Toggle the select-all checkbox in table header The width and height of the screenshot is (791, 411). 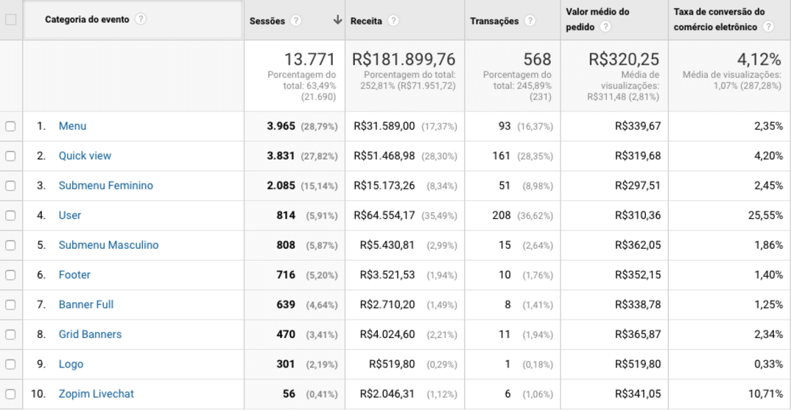(x=10, y=19)
